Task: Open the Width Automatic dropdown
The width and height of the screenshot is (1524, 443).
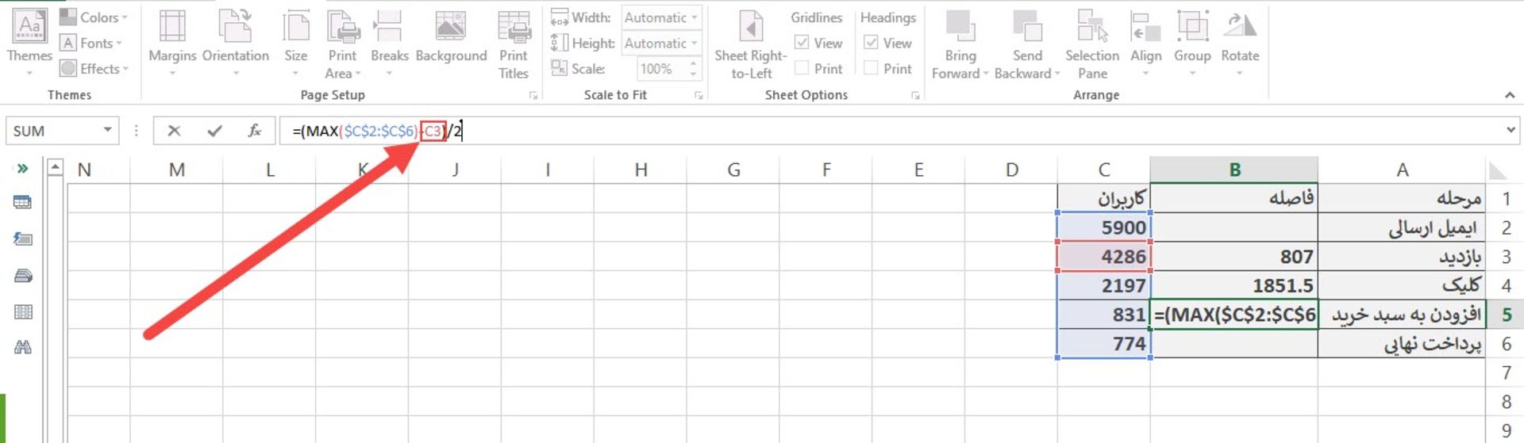Action: pyautogui.click(x=660, y=17)
